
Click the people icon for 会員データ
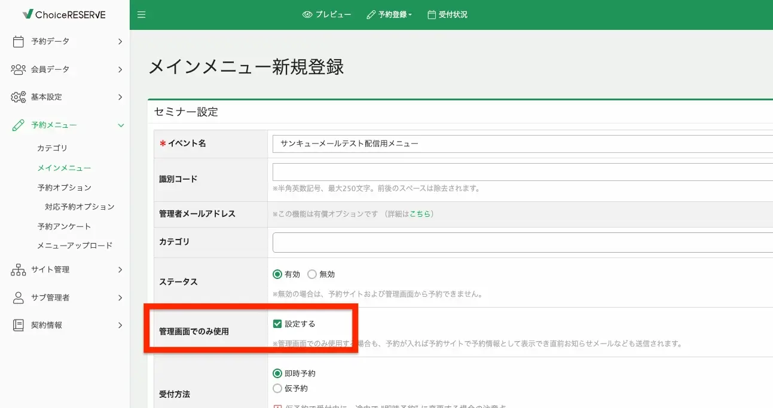pos(19,69)
